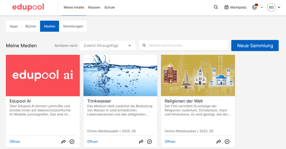Open the Religionen der Welt thumbnail

tap(198, 75)
